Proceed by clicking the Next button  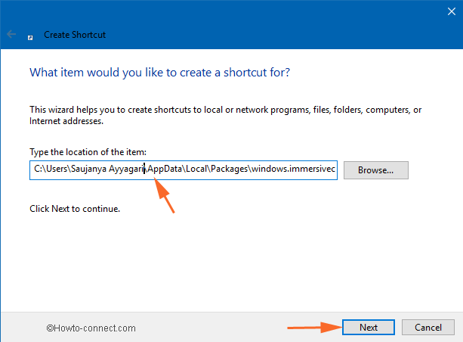point(368,328)
